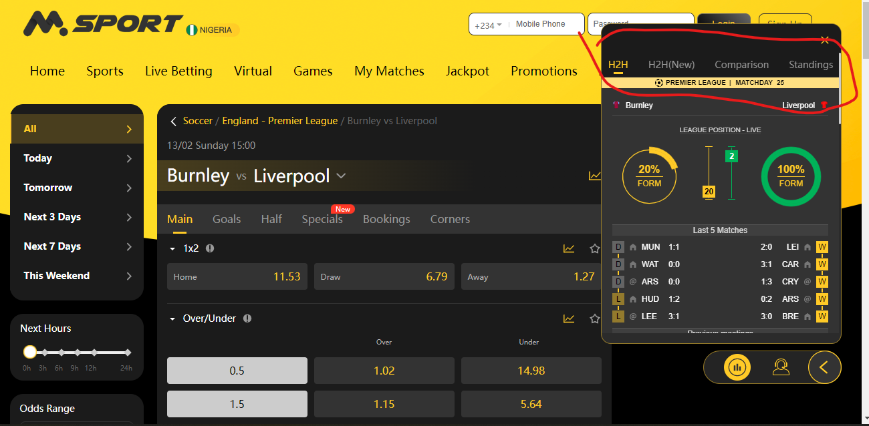Viewport: 869px width, 426px height.
Task: Open the +234 country code dropdown
Action: tap(489, 25)
